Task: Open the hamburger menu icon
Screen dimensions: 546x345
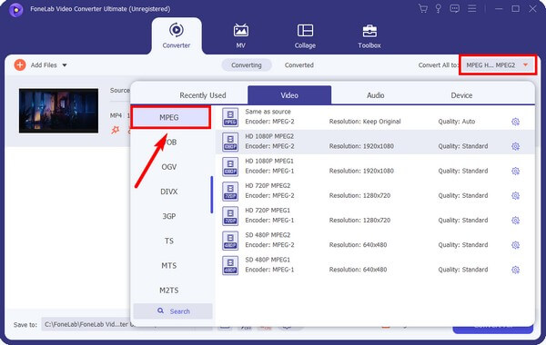Action: click(x=471, y=8)
